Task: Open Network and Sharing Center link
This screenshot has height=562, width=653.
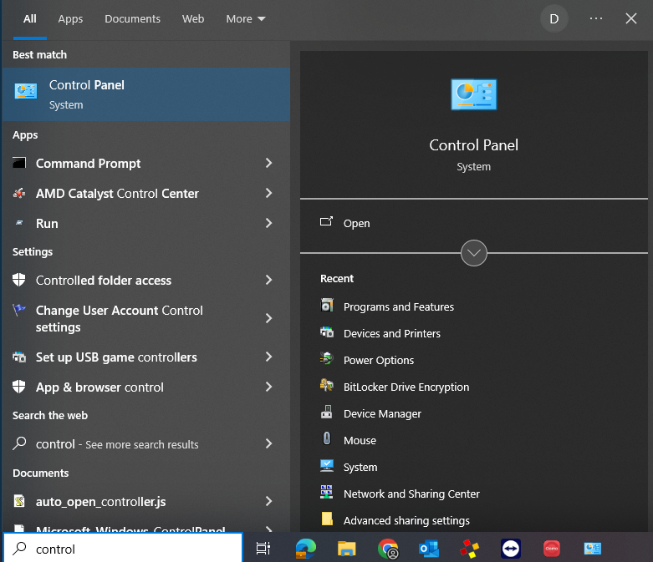Action: pyautogui.click(x=411, y=494)
